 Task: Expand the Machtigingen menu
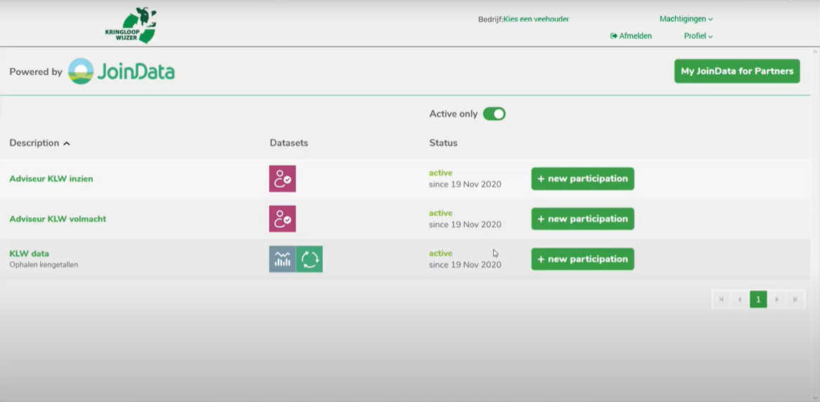click(686, 19)
